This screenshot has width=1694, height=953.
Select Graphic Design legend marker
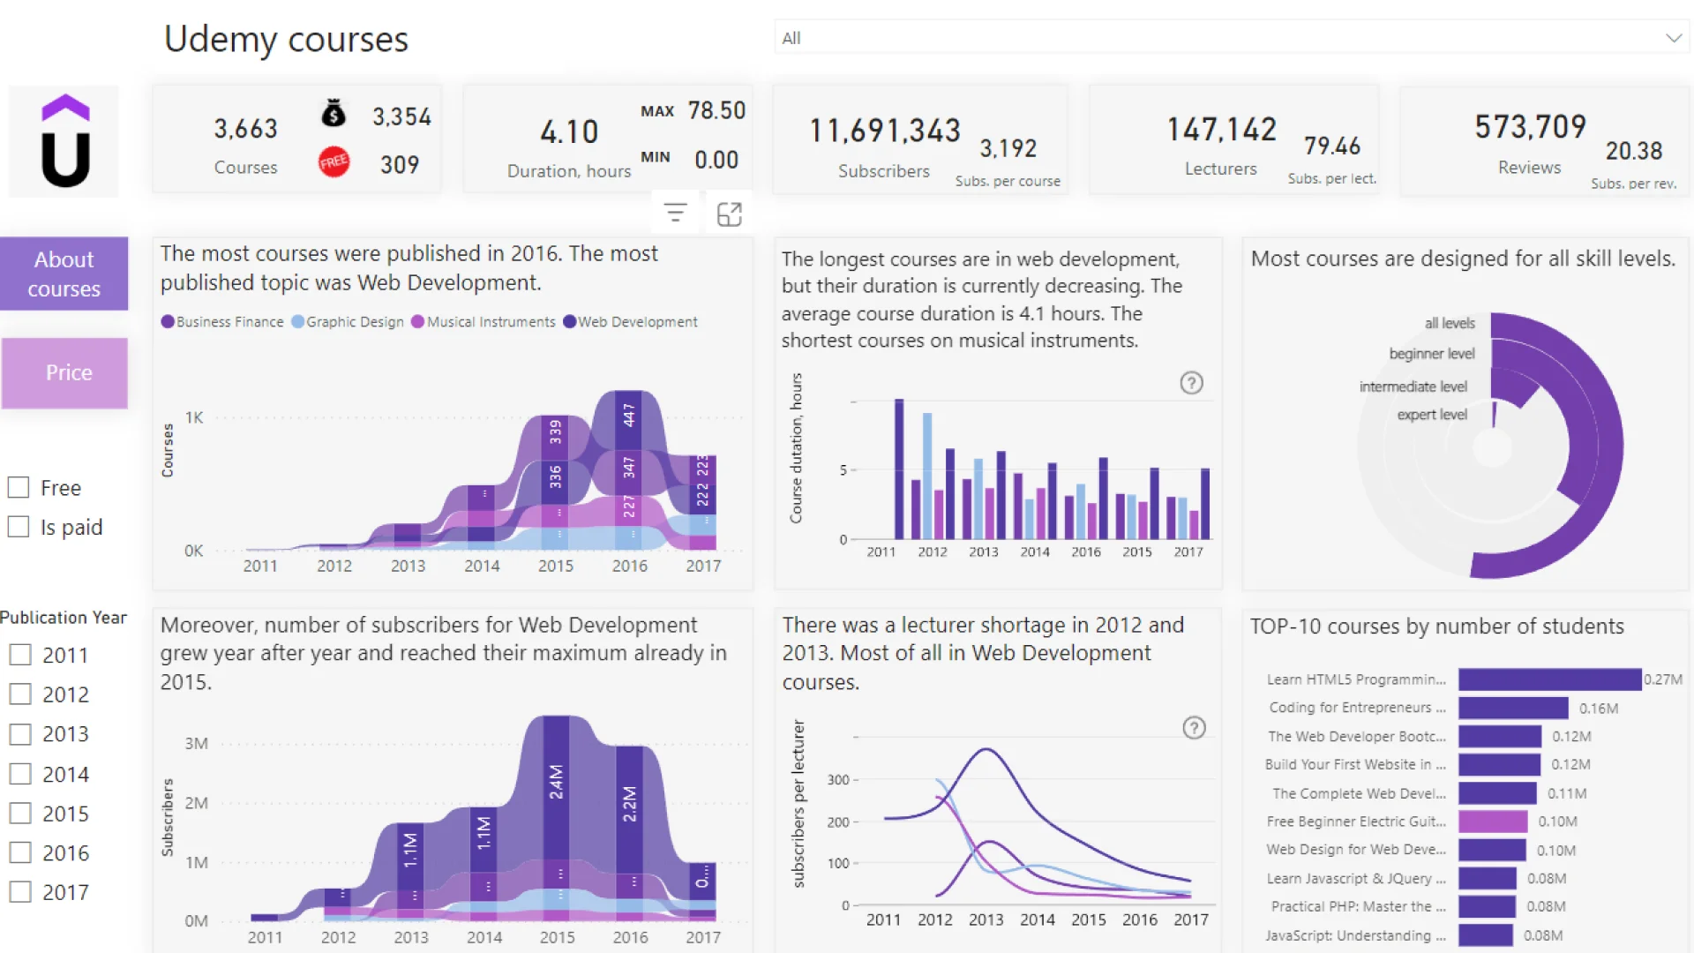coord(298,322)
